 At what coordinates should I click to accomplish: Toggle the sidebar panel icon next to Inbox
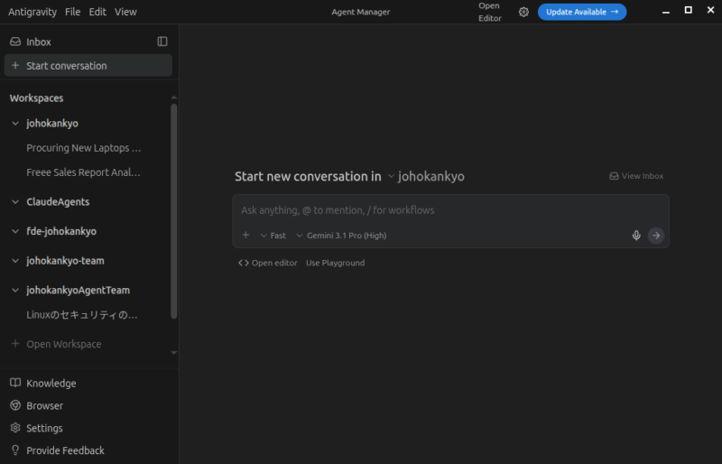tap(162, 42)
